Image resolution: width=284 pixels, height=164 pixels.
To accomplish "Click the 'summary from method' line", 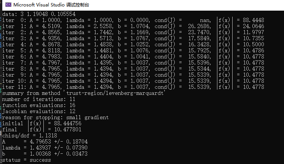I will [x=83, y=93].
